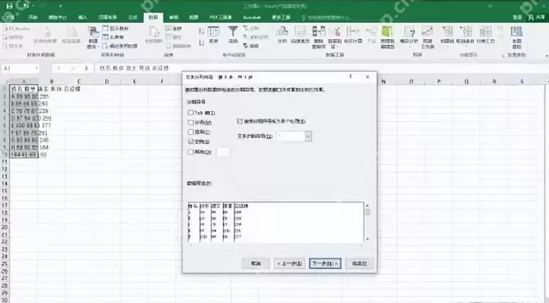549x303 pixels.
Task: Check the Tab键 delimiter checkbox
Action: 191,113
